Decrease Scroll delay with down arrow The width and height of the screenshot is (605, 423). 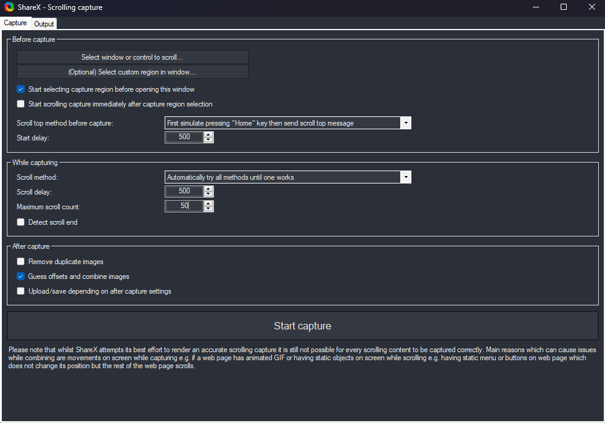[208, 194]
